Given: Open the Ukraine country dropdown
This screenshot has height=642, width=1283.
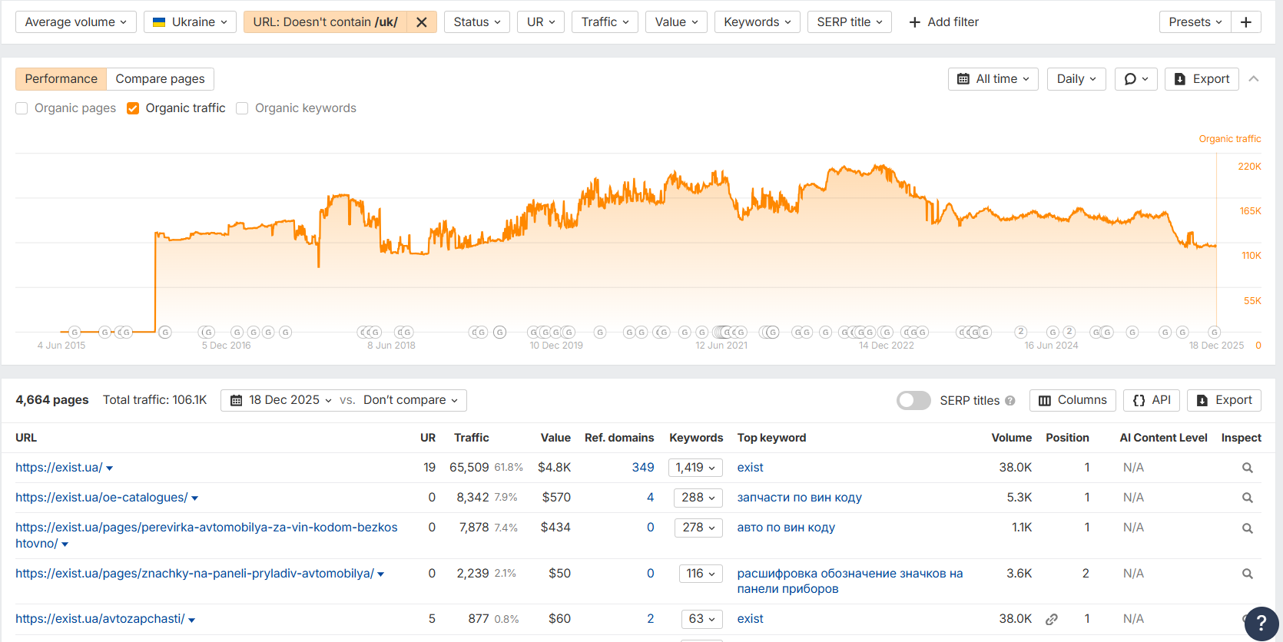Looking at the screenshot, I should 191,22.
